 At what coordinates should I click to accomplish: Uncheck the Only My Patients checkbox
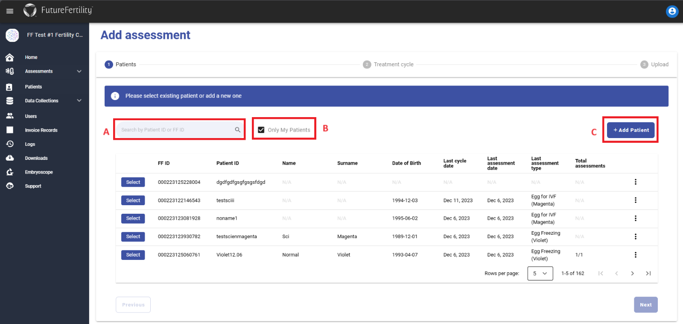(x=261, y=130)
